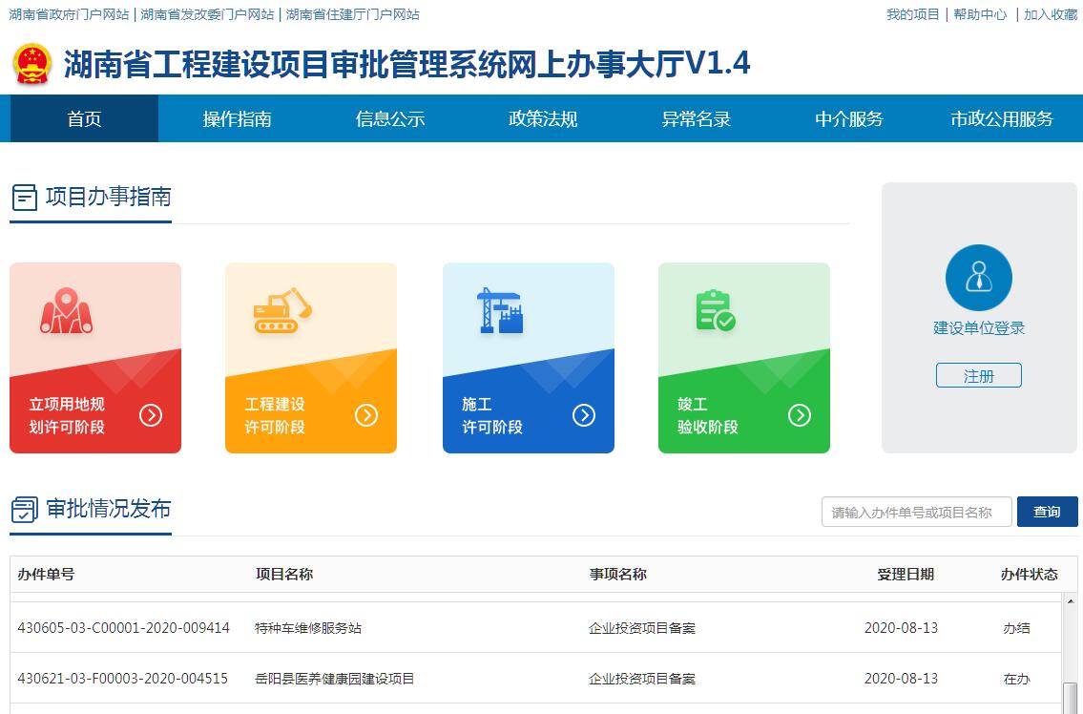Open the 帮助中心 link at the top
Image resolution: width=1083 pixels, height=714 pixels.
(979, 14)
